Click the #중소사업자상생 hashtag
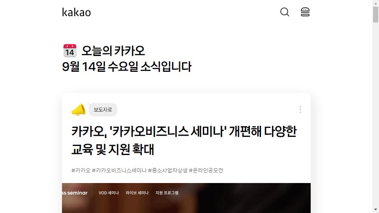379x213 pixels. [x=167, y=170]
